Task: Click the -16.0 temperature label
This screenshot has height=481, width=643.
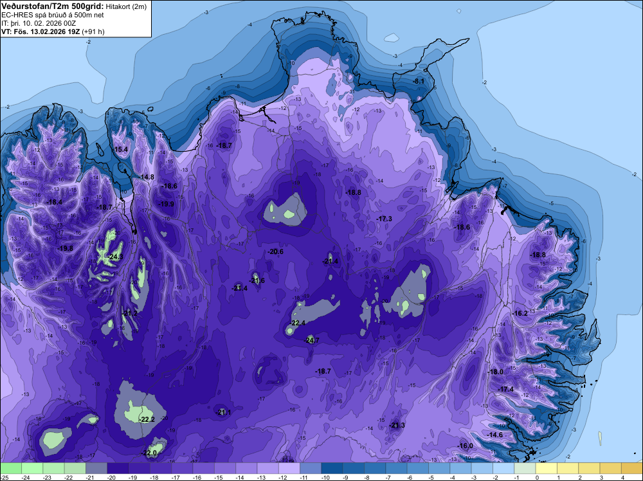Action: tap(465, 446)
